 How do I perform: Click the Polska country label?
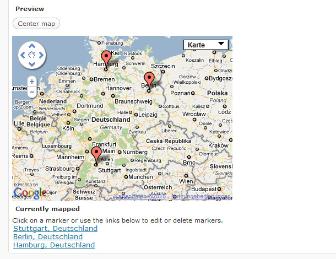click(x=217, y=93)
